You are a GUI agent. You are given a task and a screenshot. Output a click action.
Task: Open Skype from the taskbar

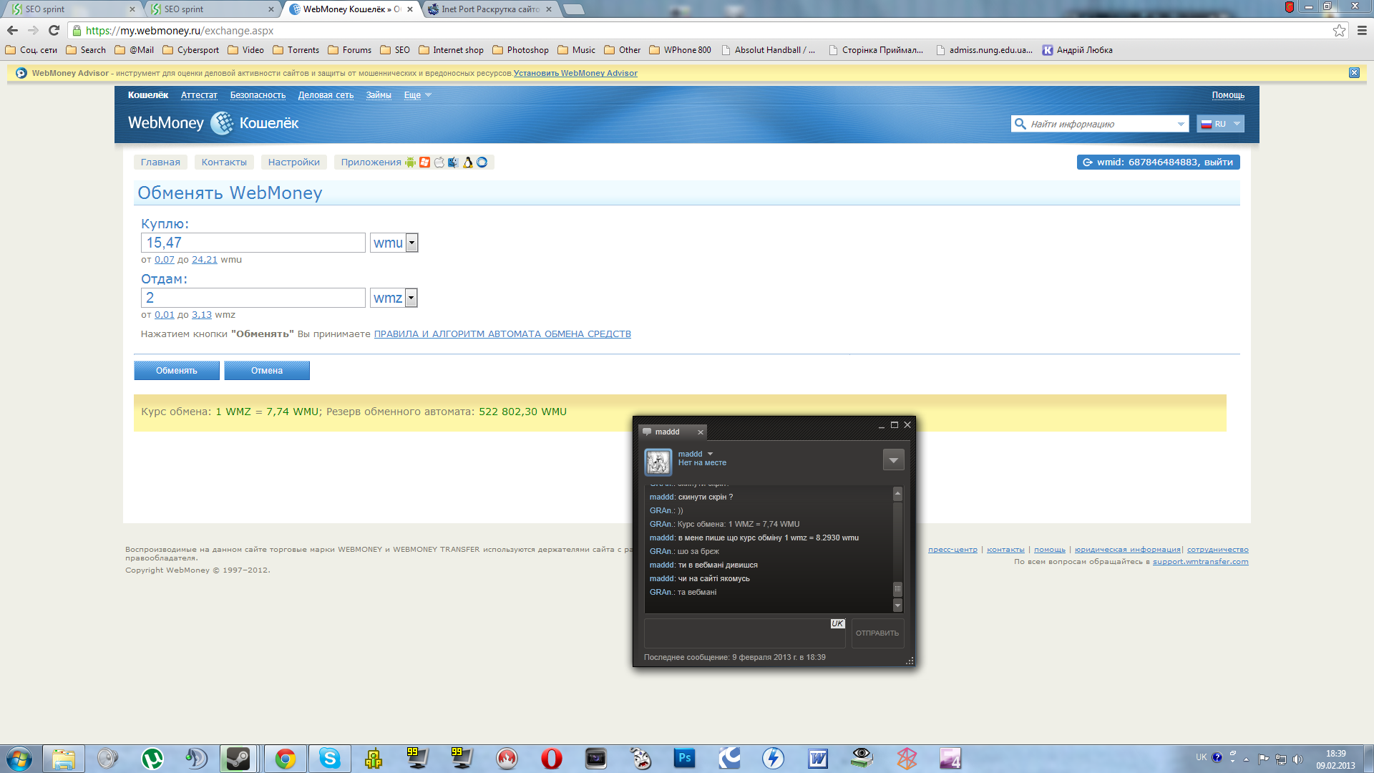point(329,758)
